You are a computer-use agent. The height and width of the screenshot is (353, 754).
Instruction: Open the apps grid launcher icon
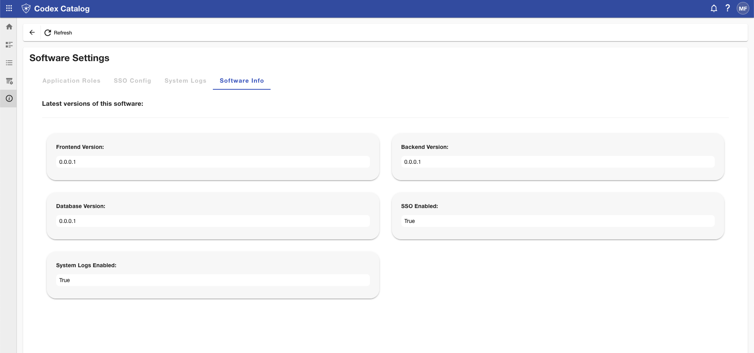[x=9, y=8]
